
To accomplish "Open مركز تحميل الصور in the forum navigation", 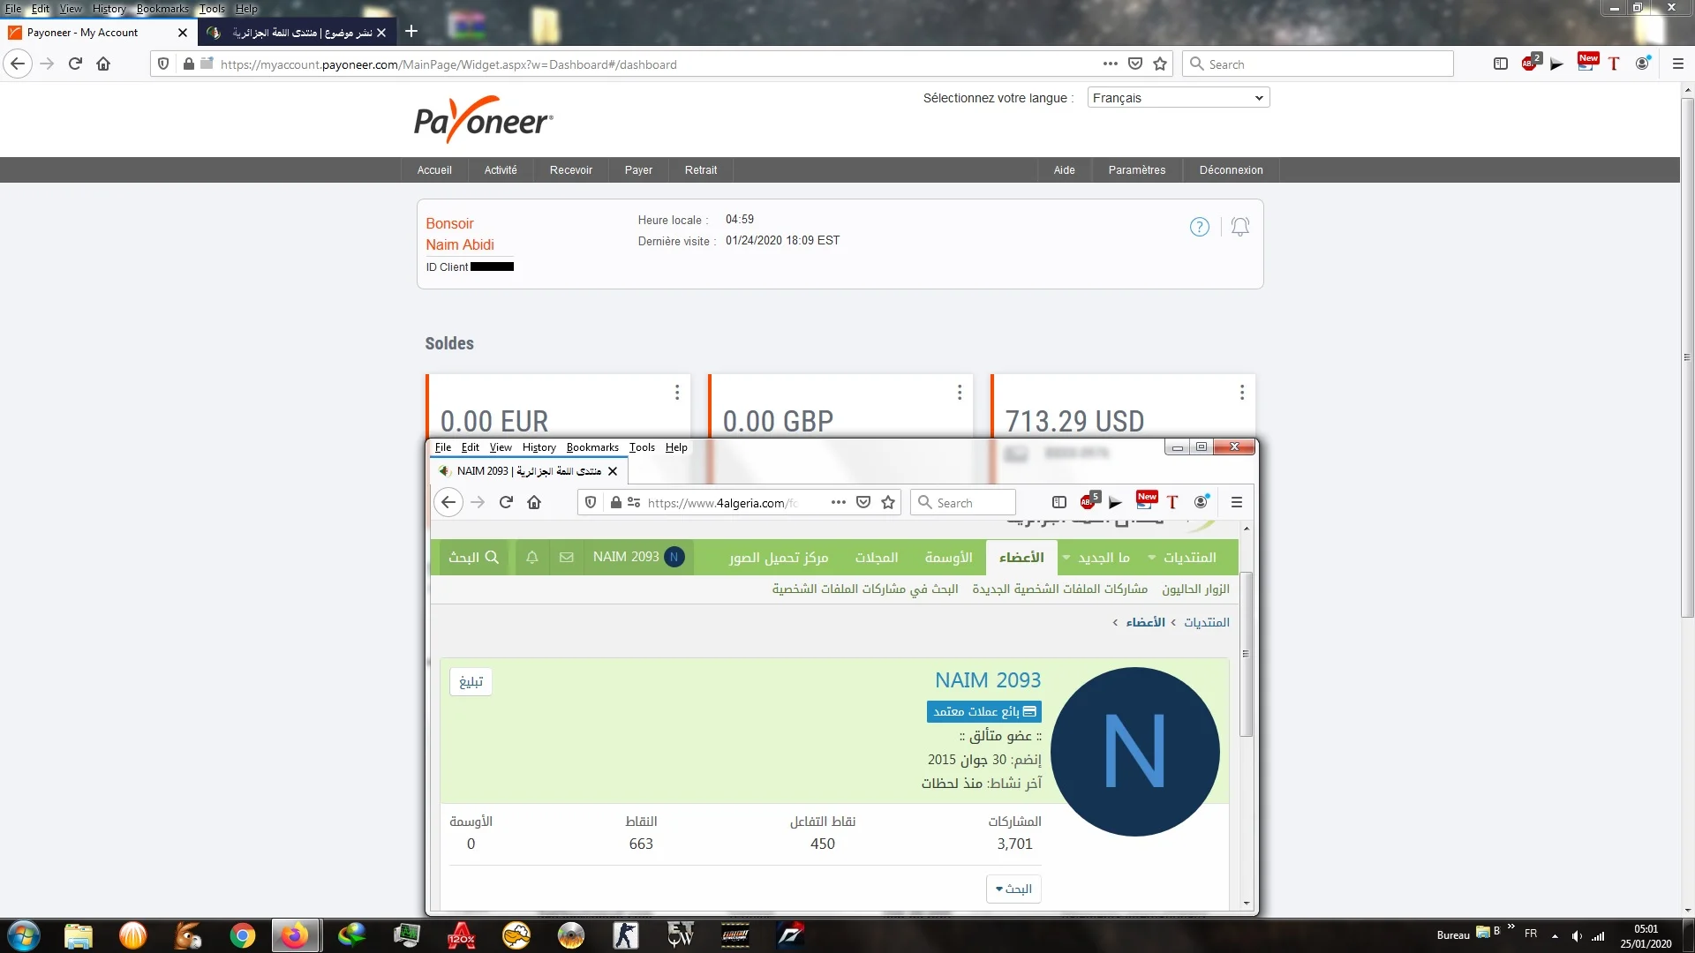I will [779, 558].
